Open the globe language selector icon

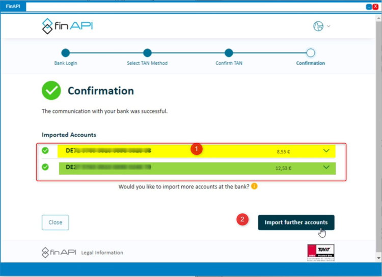[x=318, y=26]
